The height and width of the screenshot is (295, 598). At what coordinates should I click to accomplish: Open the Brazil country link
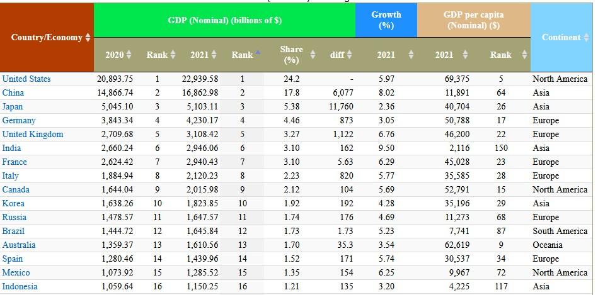tap(13, 231)
